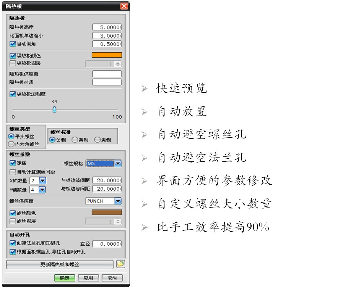361x288 pixels.
Task: Select the 内六角螺丝 radio button
Action: (11, 144)
